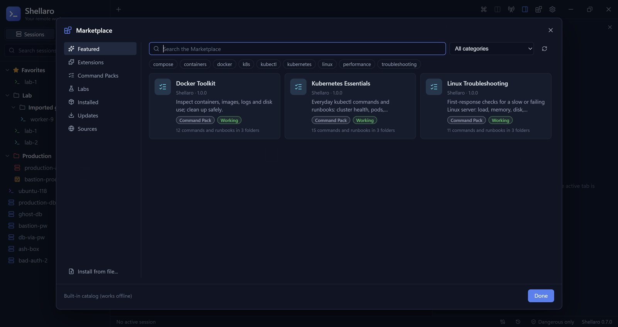The width and height of the screenshot is (618, 327).
Task: Select the db-via-pw session
Action: (x=31, y=237)
